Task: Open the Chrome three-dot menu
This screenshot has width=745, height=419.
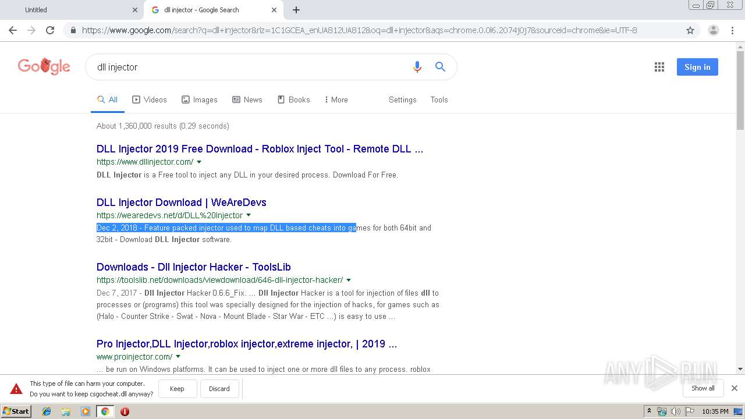Action: pyautogui.click(x=733, y=30)
